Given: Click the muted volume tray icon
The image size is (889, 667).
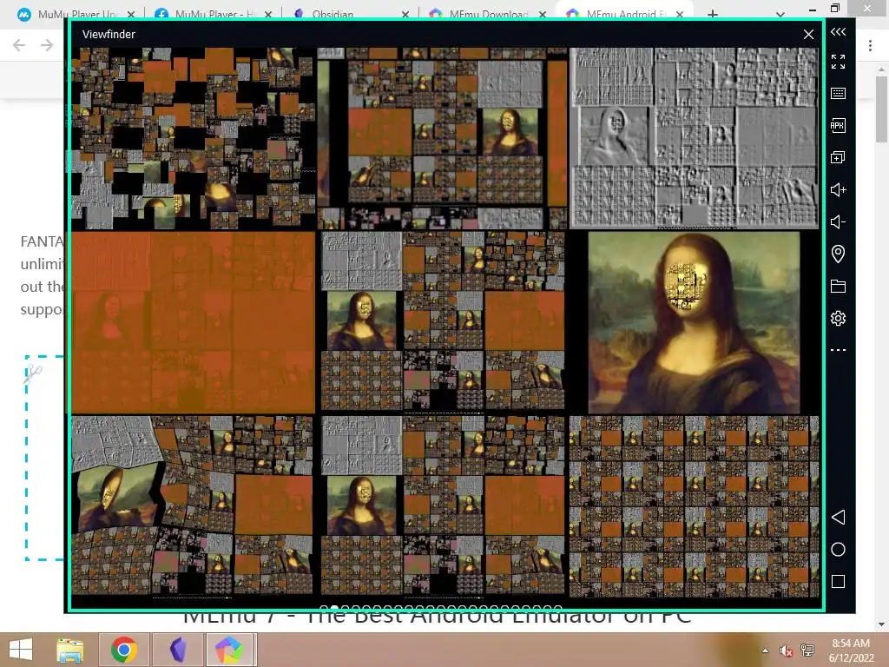Looking at the screenshot, I should pyautogui.click(x=786, y=650).
